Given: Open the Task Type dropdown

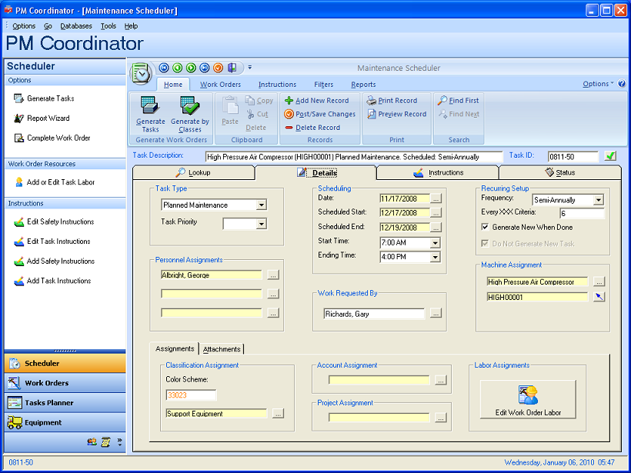Looking at the screenshot, I should coord(261,205).
